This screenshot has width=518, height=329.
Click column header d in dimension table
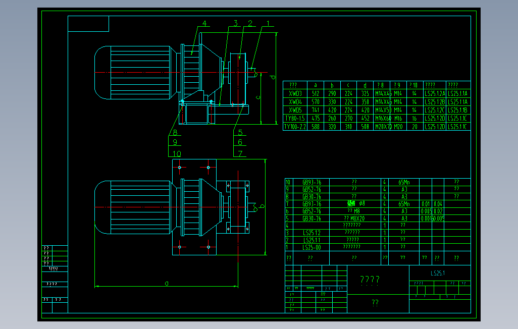(365, 85)
